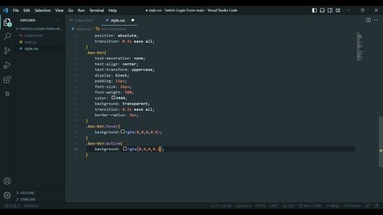The height and width of the screenshot is (215, 383).
Task: Click the minimap code overview
Action: click(360, 47)
